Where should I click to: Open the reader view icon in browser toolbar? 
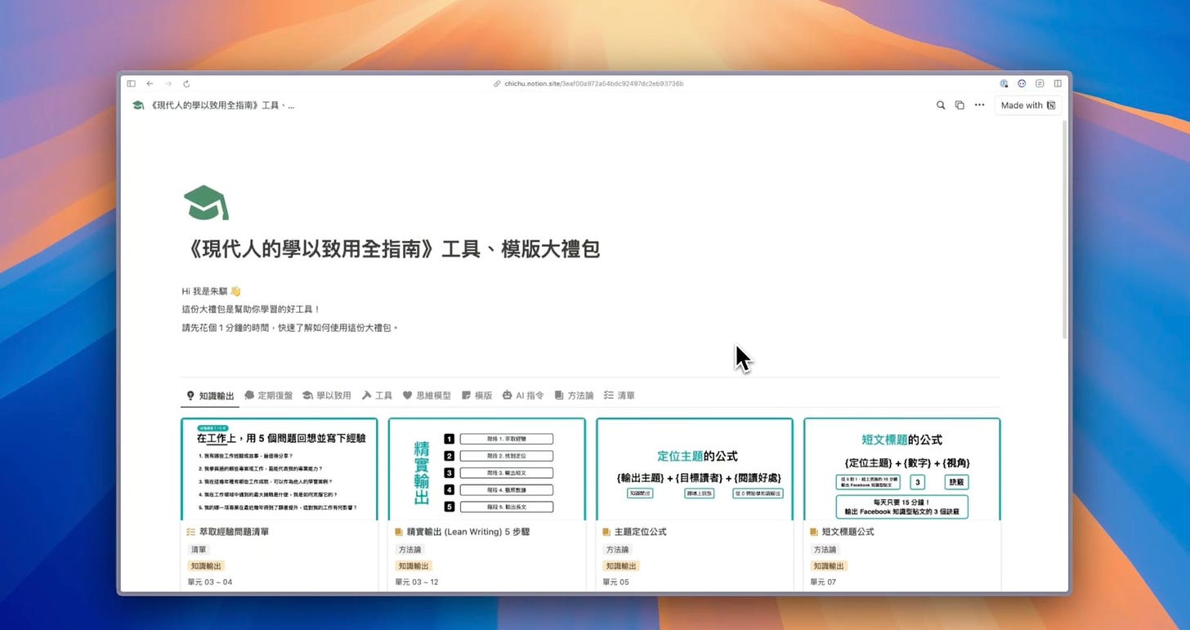[x=1040, y=83]
